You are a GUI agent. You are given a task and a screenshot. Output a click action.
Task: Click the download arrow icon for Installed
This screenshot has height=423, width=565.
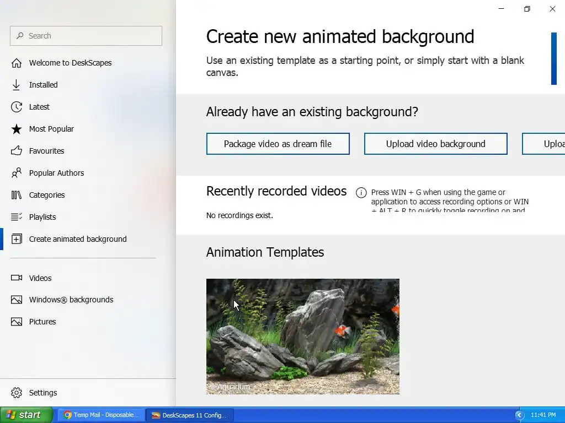click(x=16, y=85)
